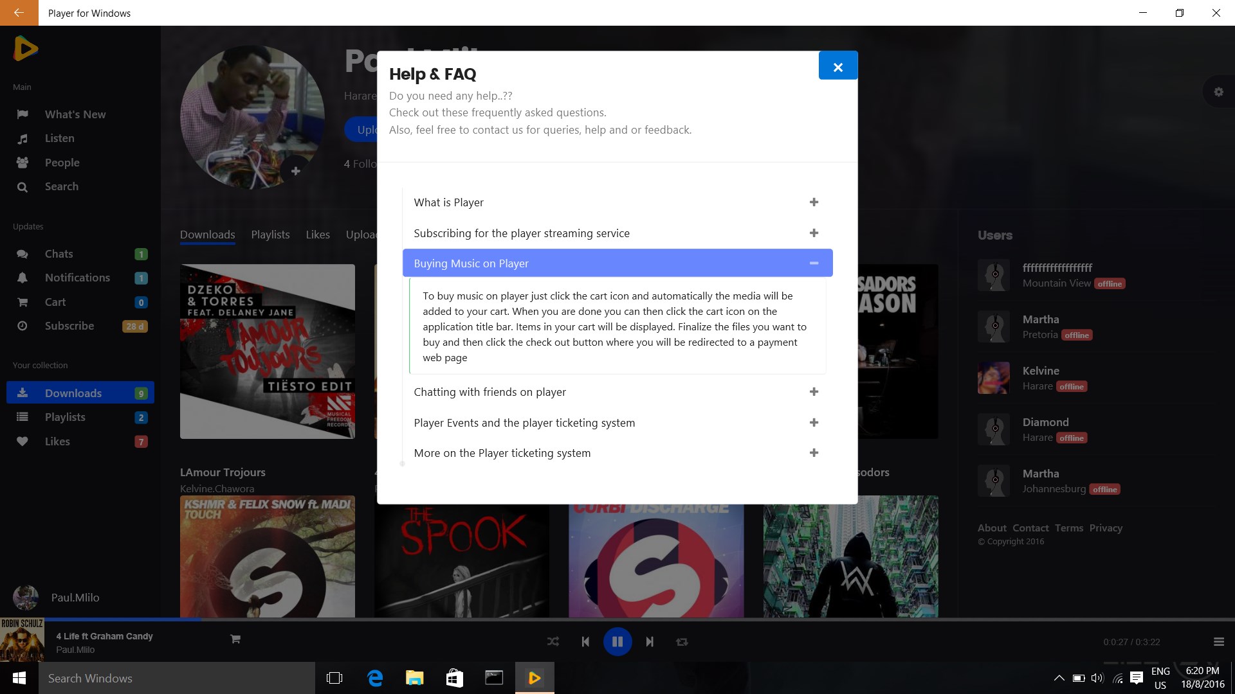Close the Help & FAQ dialog
1235x694 pixels.
(837, 66)
